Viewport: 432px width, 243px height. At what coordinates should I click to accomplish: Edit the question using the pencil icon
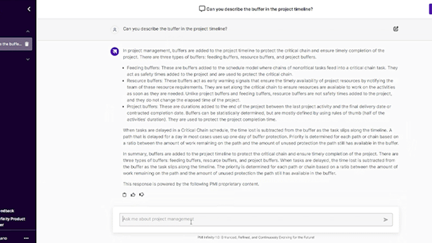tap(396, 29)
